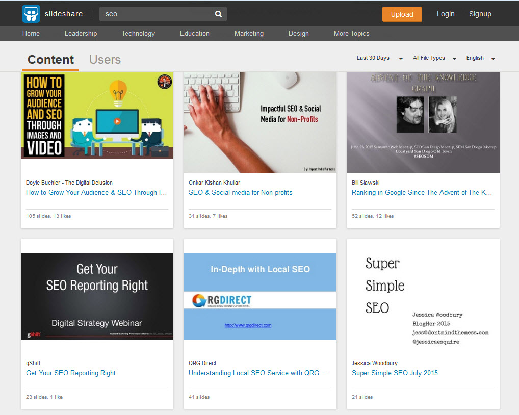Viewport: 519px width, 415px height.
Task: Click the slideshare wordmark text
Action: click(x=64, y=14)
